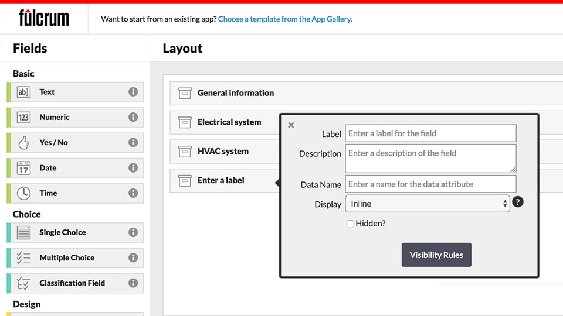This screenshot has height=316, width=563.
Task: Click the Date calendar icon
Action: tap(23, 168)
